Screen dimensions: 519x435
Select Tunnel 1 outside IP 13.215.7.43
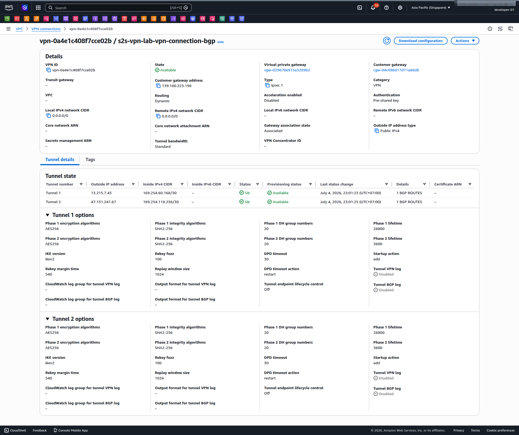101,193
